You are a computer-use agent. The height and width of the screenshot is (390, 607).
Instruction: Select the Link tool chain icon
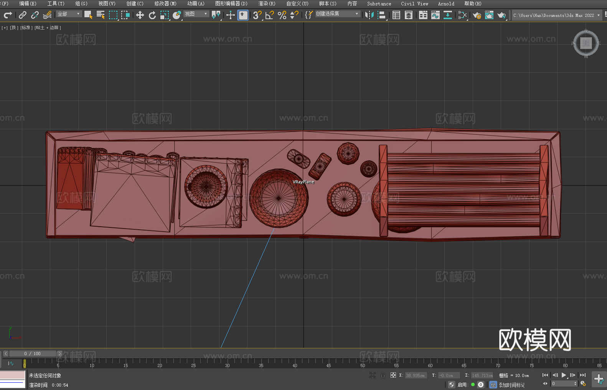click(x=23, y=15)
